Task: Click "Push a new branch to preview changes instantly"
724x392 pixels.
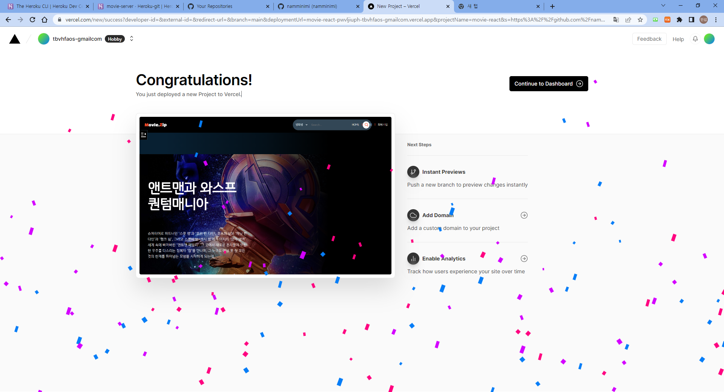Action: (x=468, y=185)
